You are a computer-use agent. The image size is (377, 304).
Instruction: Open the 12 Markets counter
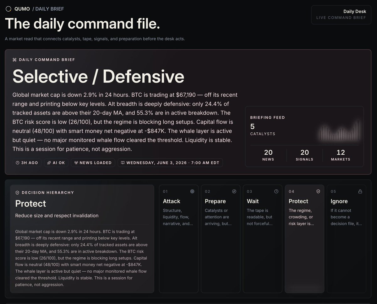coord(341,155)
